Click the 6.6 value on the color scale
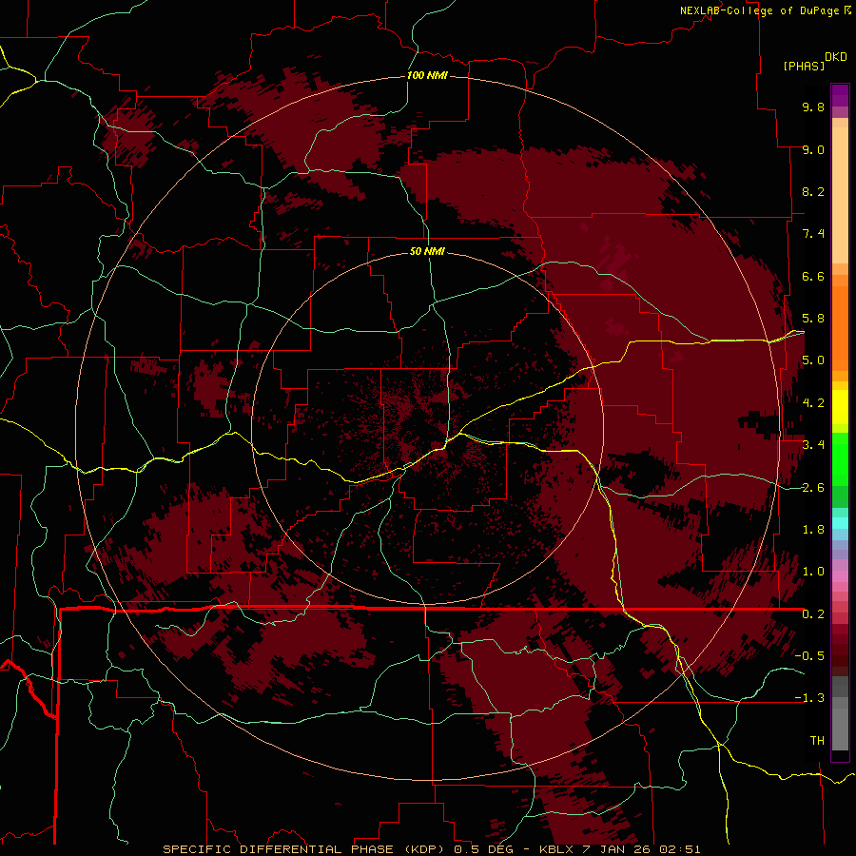 tap(813, 276)
